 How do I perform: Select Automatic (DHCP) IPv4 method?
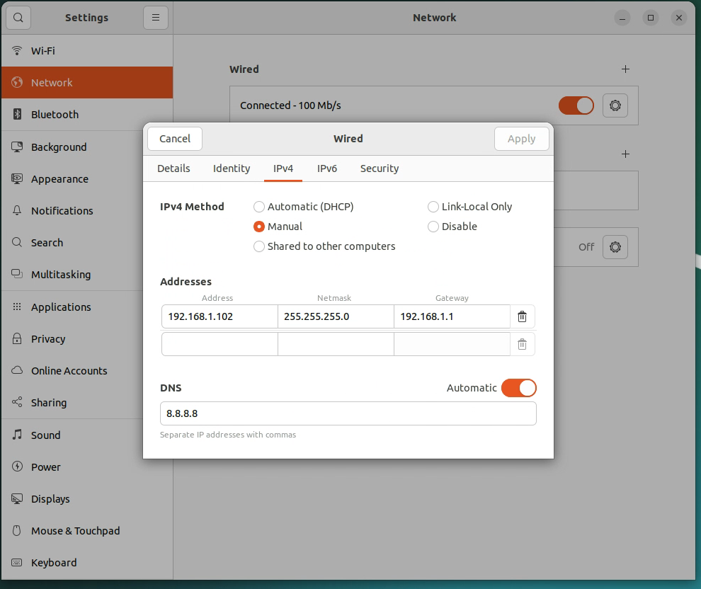[259, 207]
